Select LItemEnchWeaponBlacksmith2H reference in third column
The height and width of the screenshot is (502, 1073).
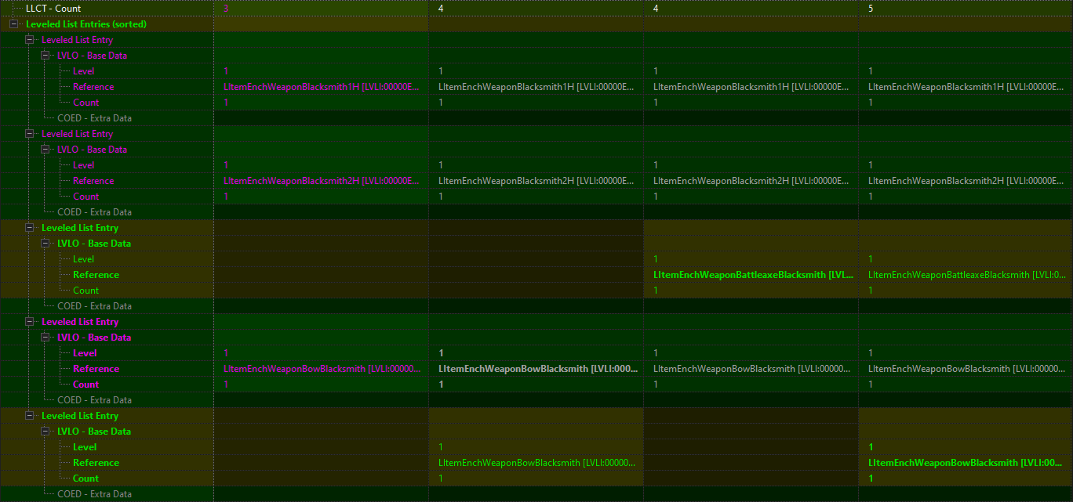coord(536,180)
